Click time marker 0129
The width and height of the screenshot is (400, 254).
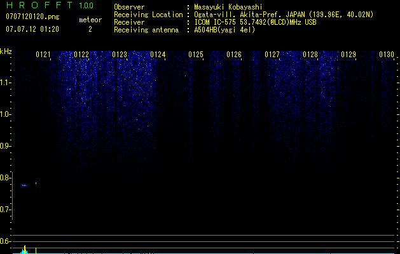click(348, 54)
